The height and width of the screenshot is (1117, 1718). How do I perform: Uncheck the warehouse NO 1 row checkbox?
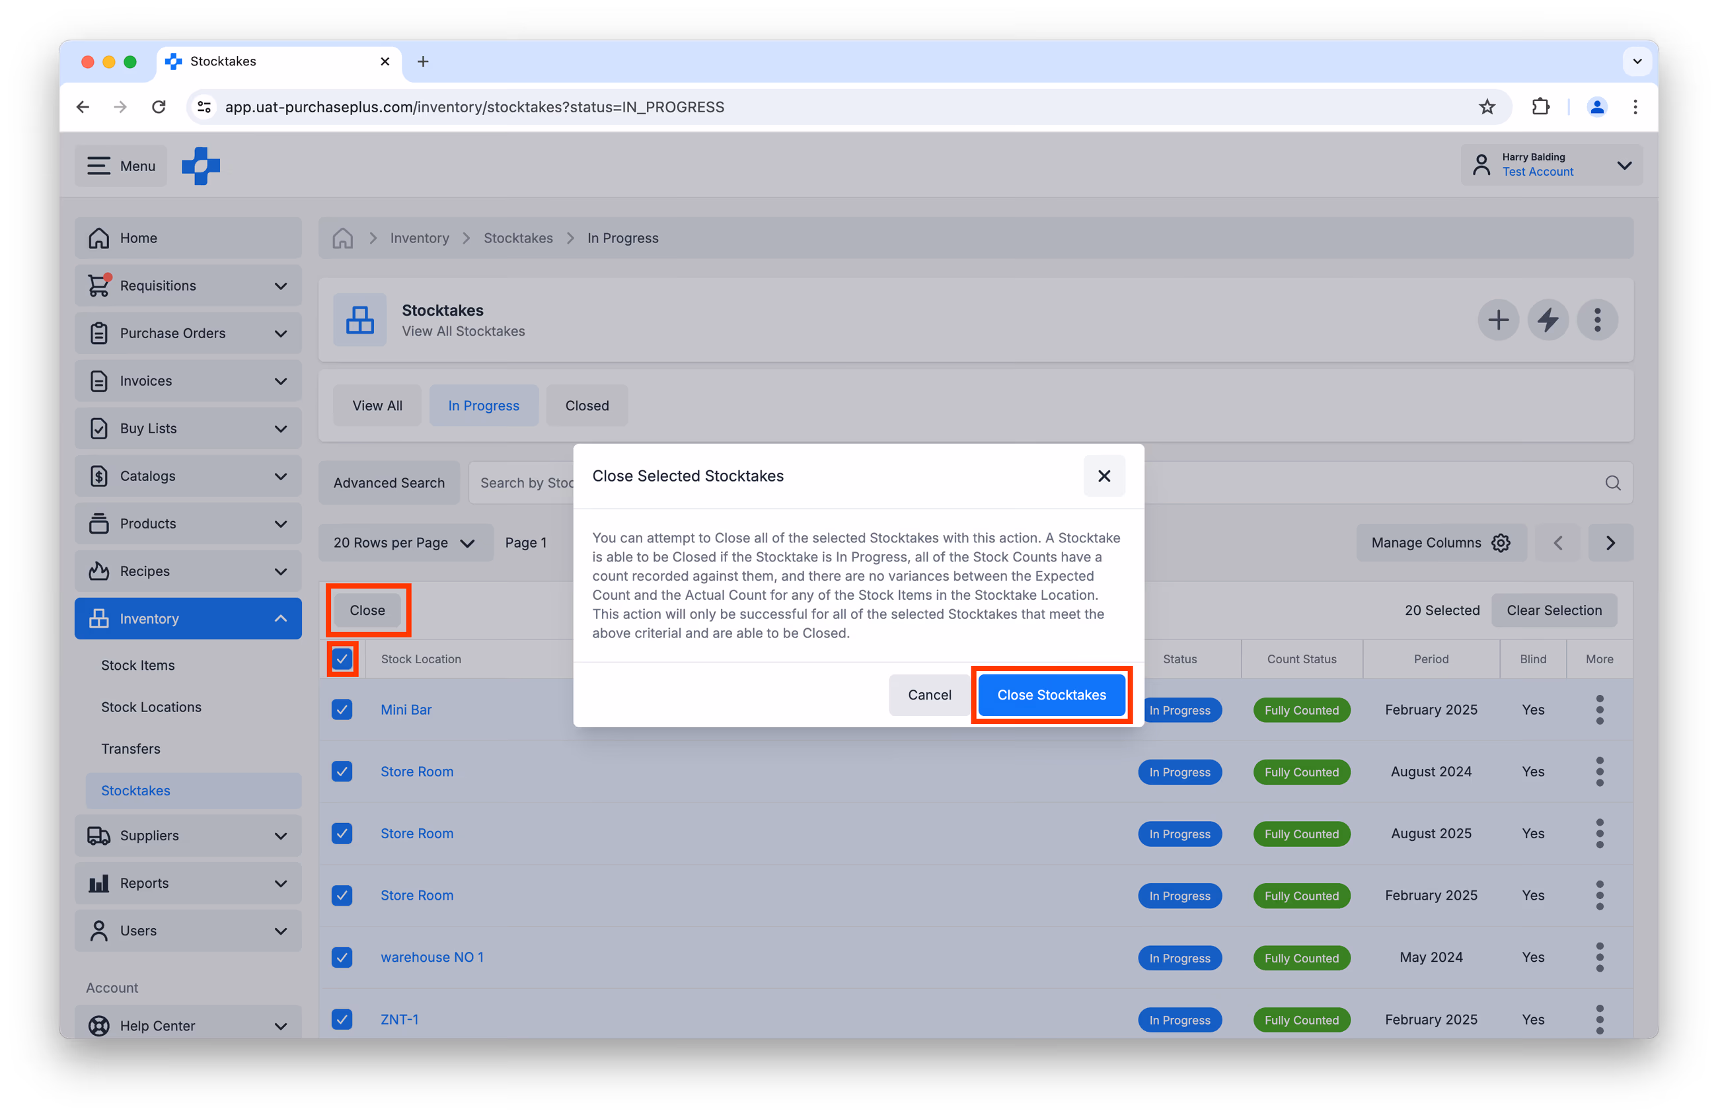point(342,956)
